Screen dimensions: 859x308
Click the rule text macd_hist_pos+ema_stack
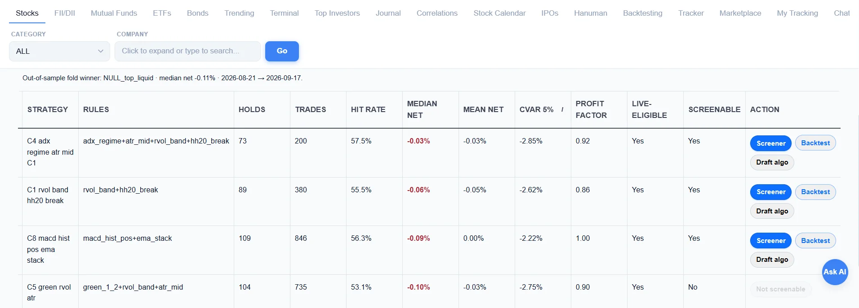127,238
